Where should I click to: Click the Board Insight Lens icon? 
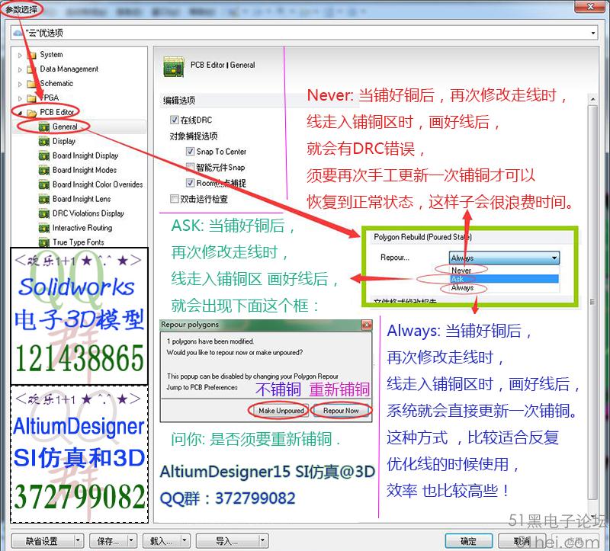tap(44, 199)
